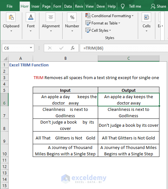Click the Cell Styles icon
Screen dimensions: 168x189
[x=88, y=30]
